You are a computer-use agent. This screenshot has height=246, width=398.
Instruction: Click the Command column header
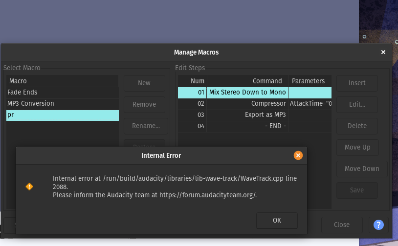pyautogui.click(x=248, y=81)
